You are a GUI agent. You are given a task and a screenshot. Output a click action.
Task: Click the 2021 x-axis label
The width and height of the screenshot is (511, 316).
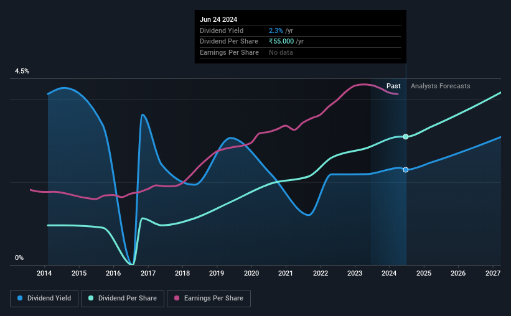tap(286, 273)
